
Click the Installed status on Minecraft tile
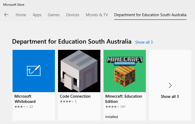click(x=111, y=117)
